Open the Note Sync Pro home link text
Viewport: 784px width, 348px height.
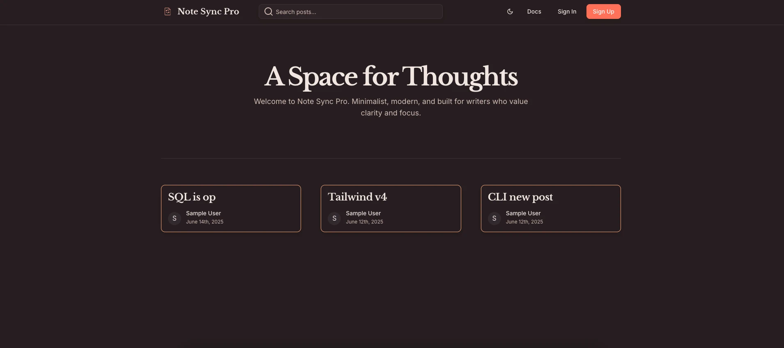pyautogui.click(x=208, y=12)
